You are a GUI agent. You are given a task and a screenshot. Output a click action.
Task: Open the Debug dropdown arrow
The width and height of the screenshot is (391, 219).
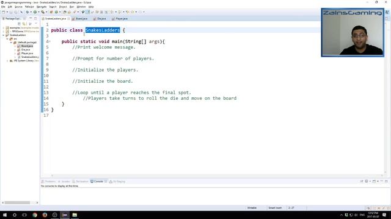[31, 12]
